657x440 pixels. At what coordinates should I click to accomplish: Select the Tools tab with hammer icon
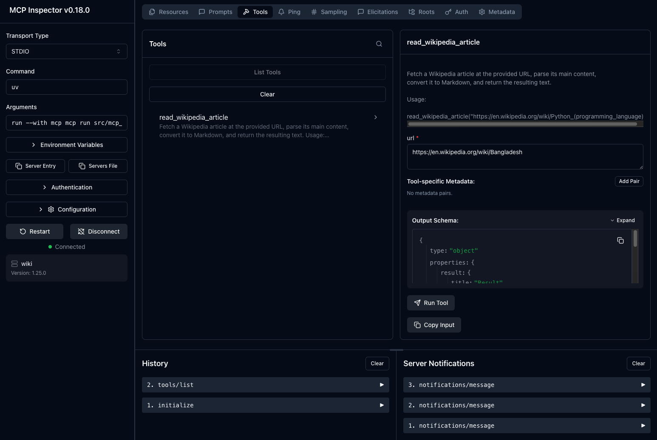point(255,11)
